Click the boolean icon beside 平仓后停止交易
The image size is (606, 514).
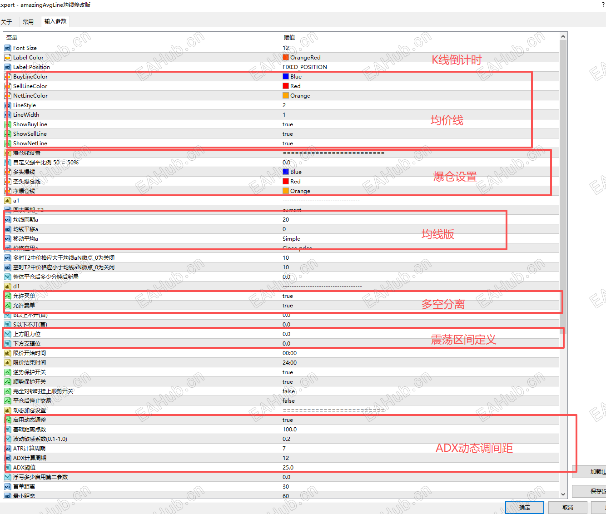pos(8,401)
